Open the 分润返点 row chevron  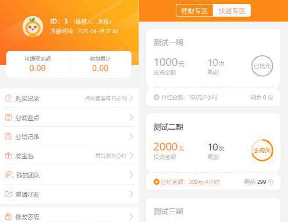[131, 118]
